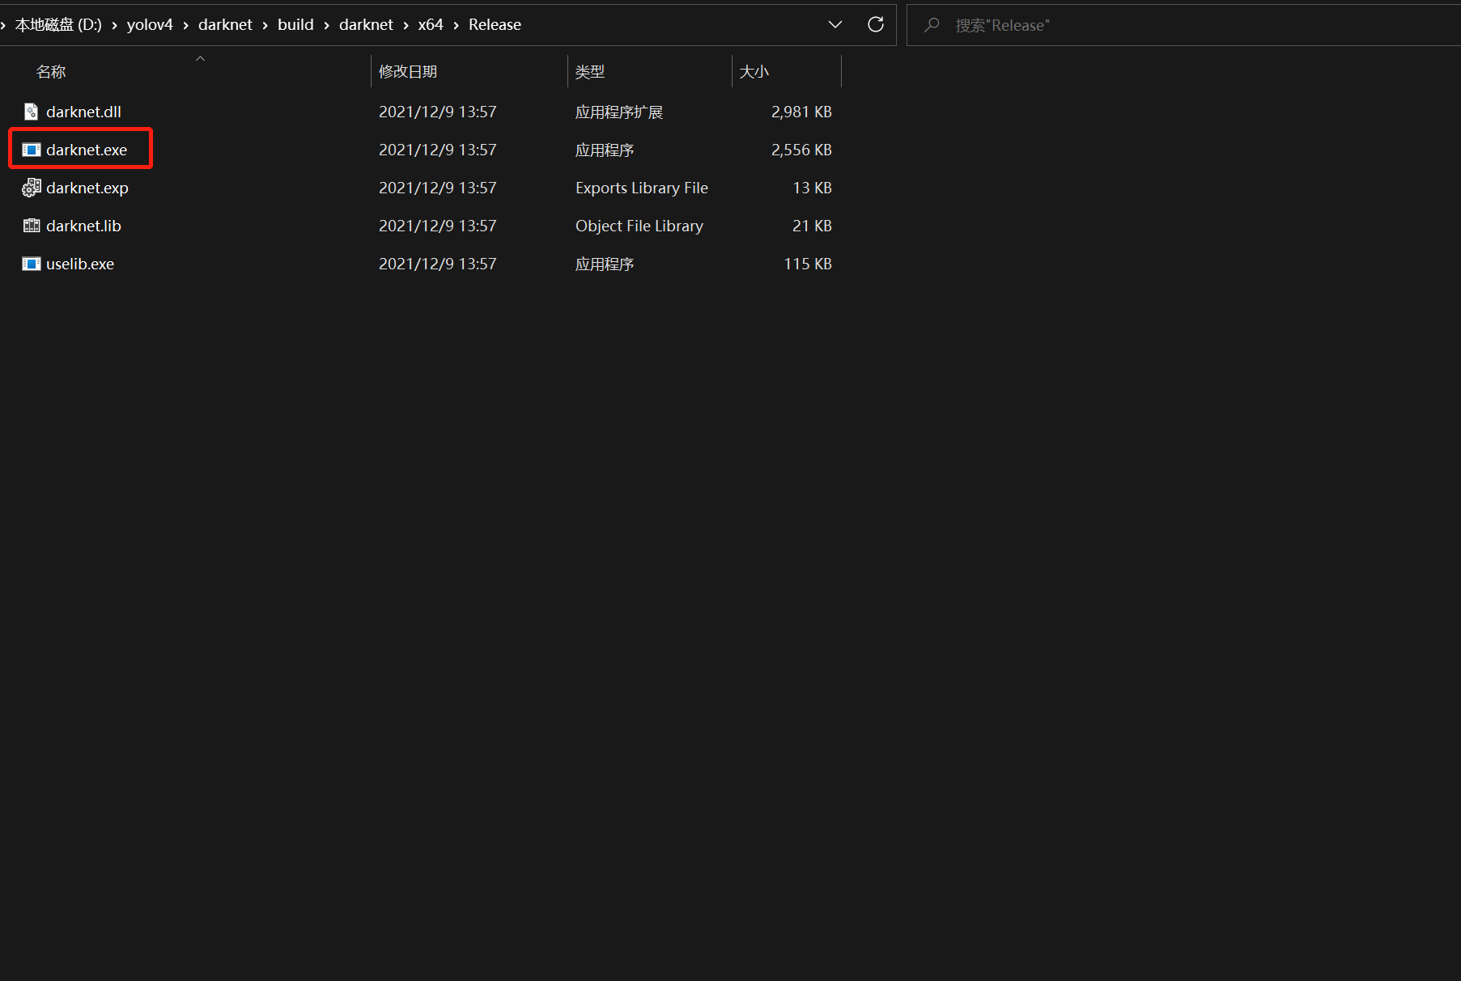Screen dimensions: 1461x981
Task: Open the address bar dropdown arrow
Action: point(835,24)
